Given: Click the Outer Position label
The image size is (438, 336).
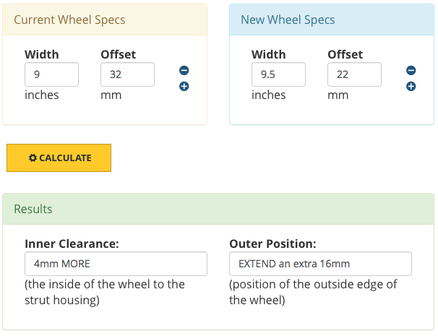Looking at the screenshot, I should [x=272, y=244].
